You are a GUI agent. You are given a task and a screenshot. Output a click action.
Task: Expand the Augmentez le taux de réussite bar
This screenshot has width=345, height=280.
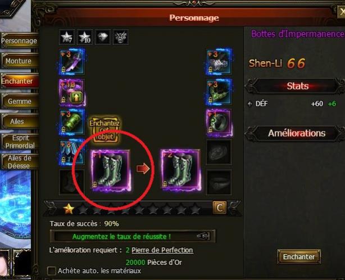(133, 236)
